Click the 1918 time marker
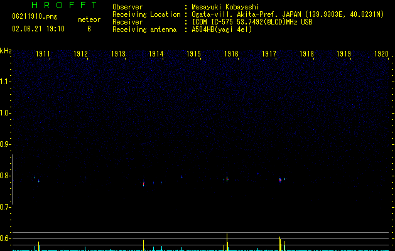 (x=306, y=54)
